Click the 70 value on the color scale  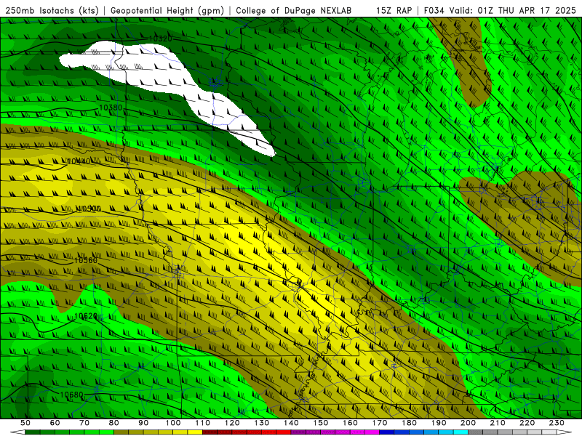coord(84,423)
